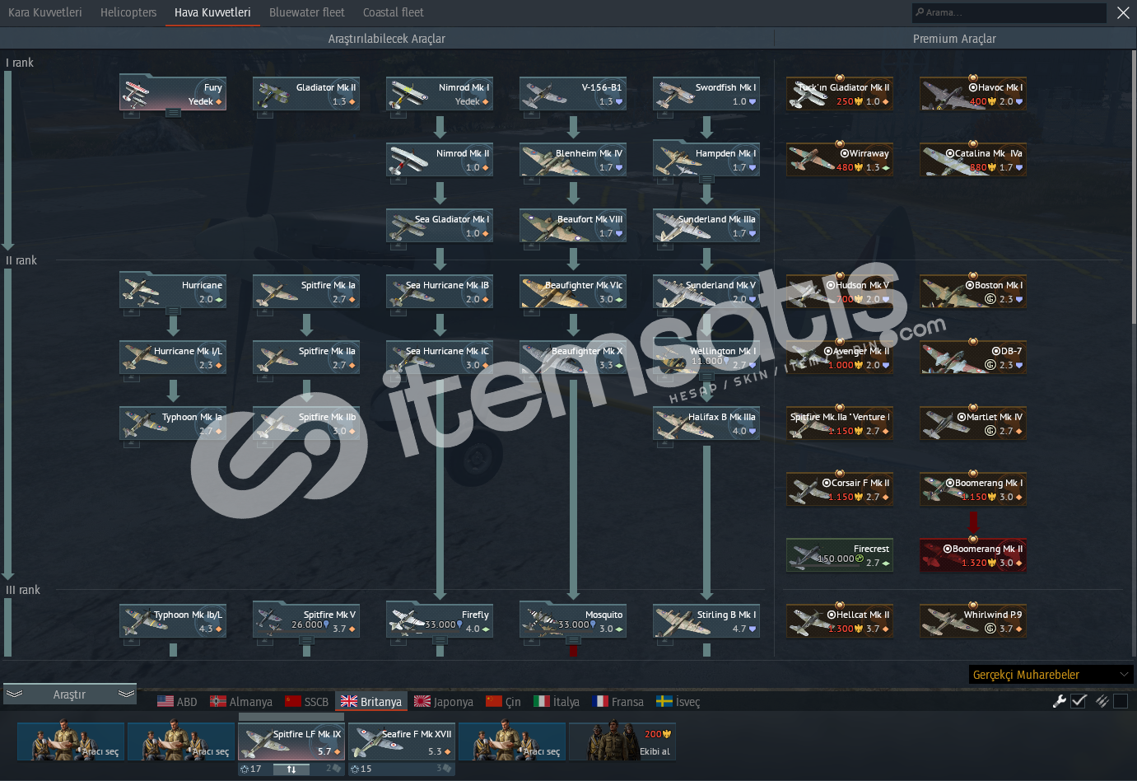This screenshot has width=1137, height=781.
Task: Close the research tree window
Action: pyautogui.click(x=1123, y=12)
